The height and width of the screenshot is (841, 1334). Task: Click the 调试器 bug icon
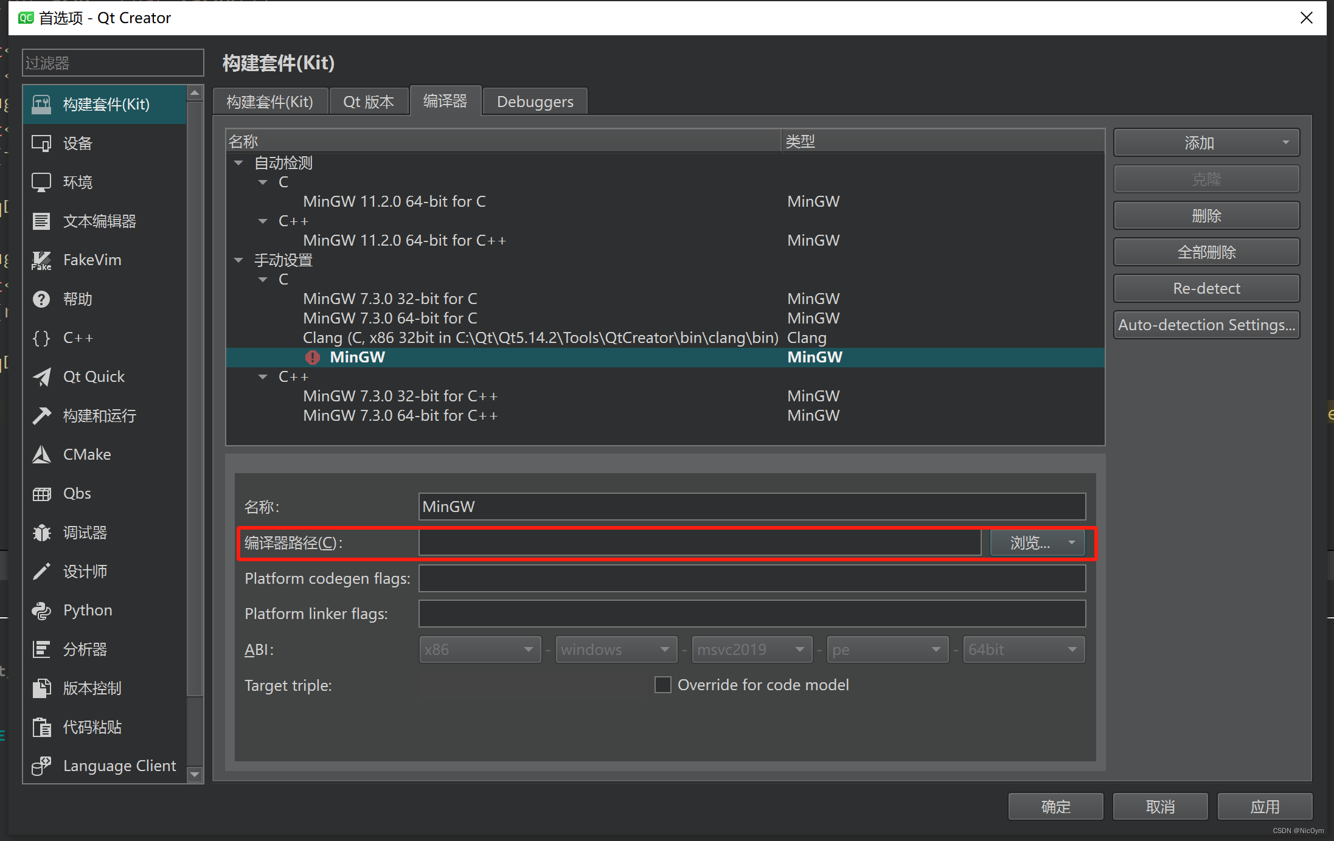pos(41,533)
